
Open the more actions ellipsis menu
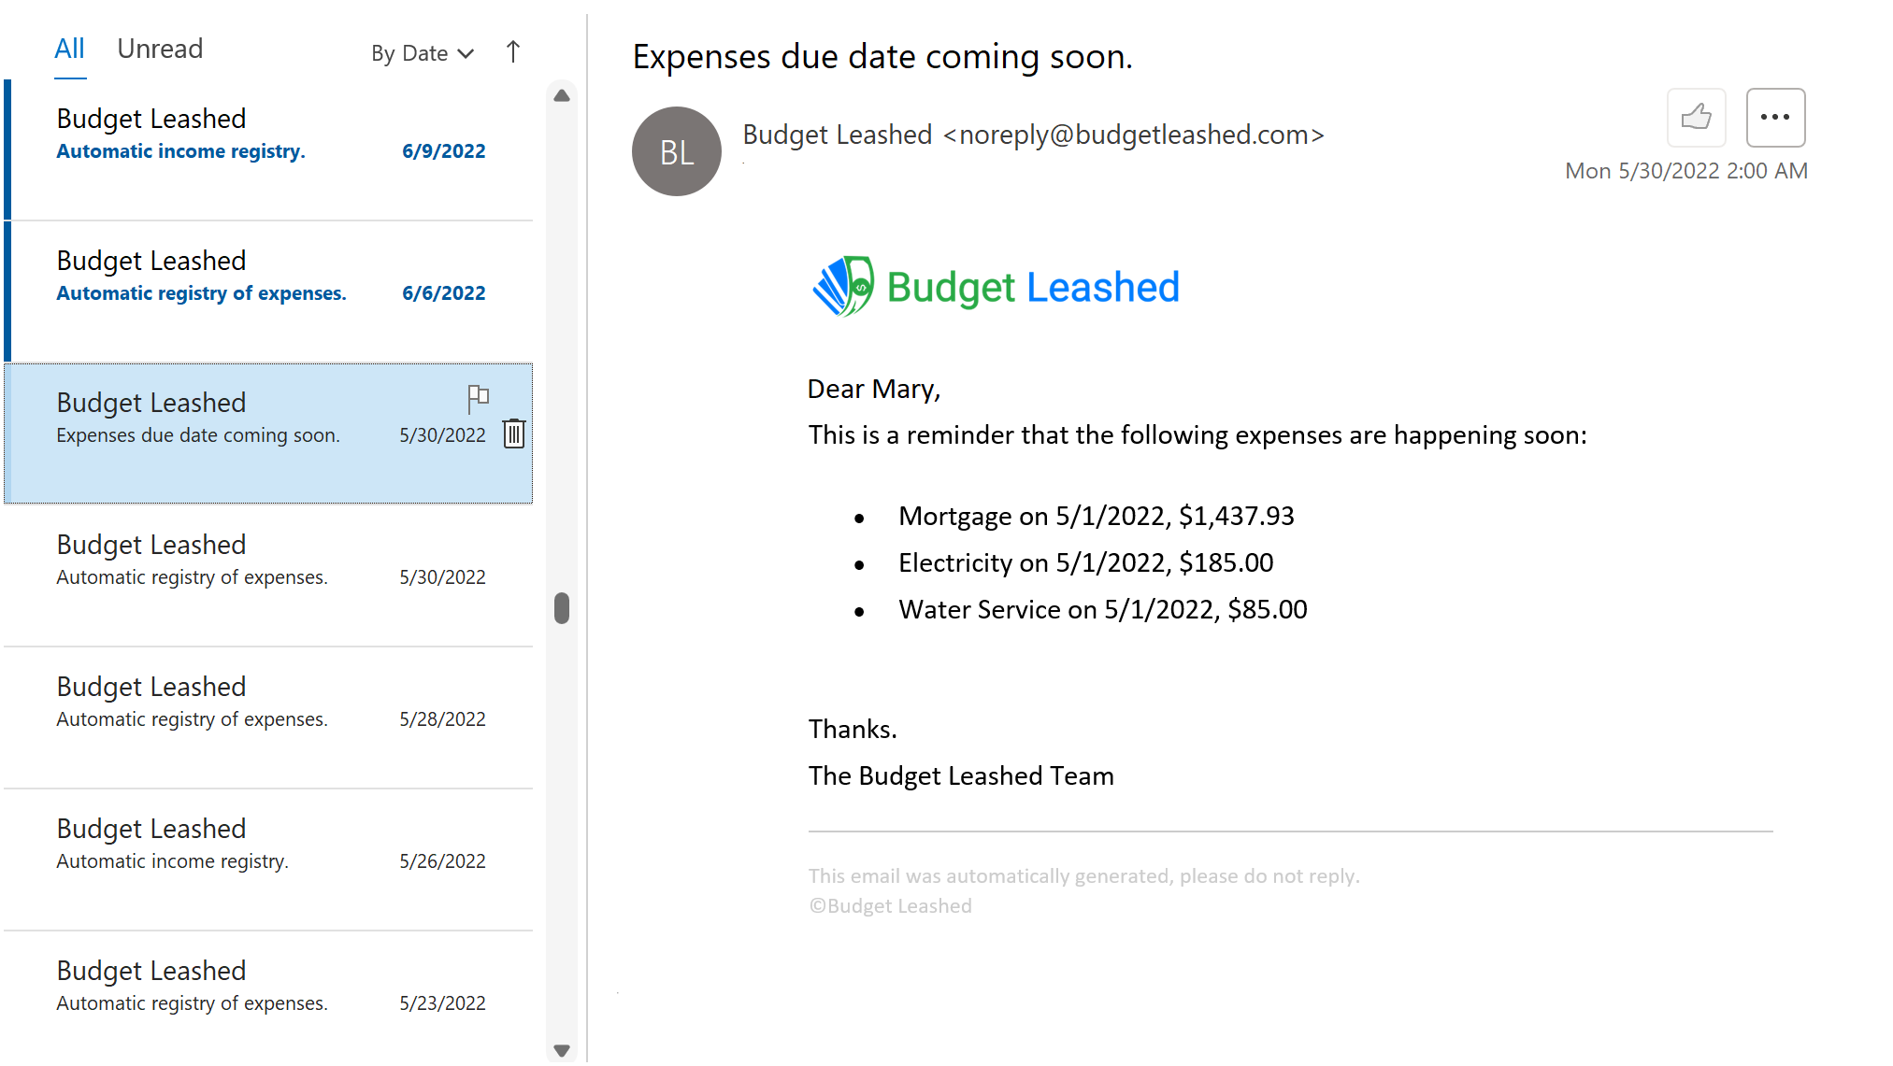coord(1775,118)
